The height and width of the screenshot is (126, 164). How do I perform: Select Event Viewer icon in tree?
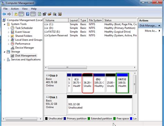[x=12, y=32]
